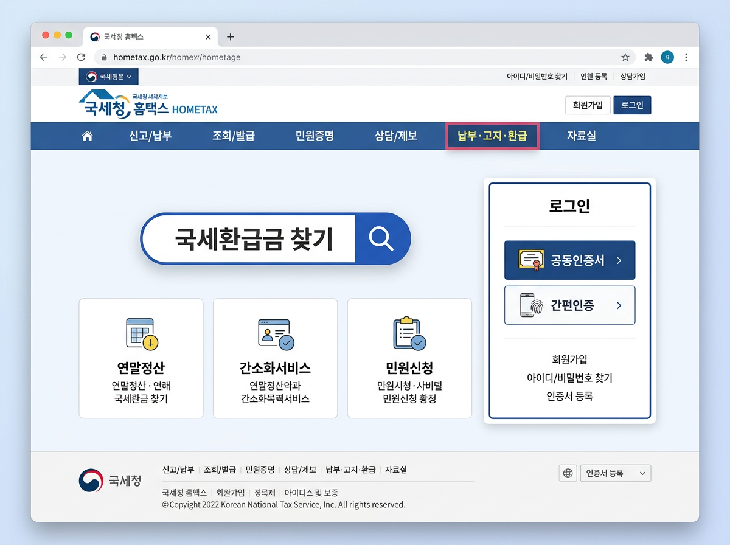
Task: Click the 로그인 button in header
Action: [x=632, y=105]
